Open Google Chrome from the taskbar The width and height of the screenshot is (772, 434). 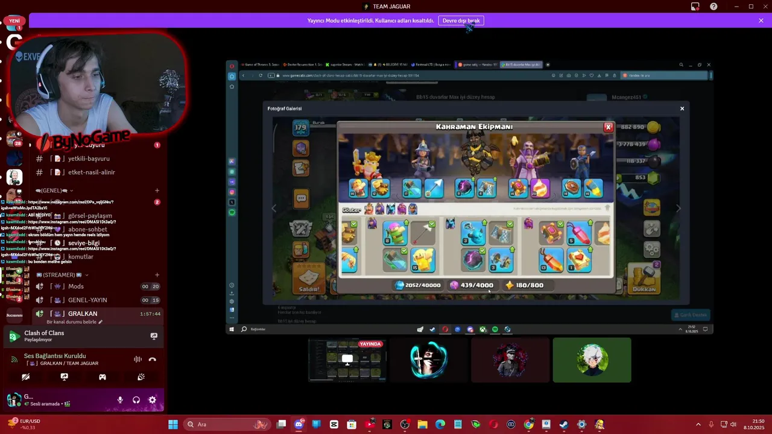[529, 424]
